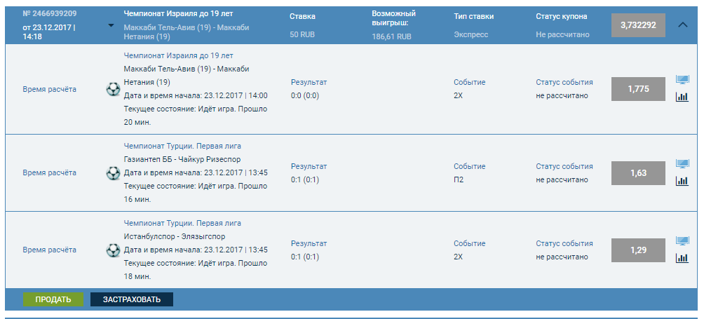Select the 1,63 odds box
Viewport: 704px width, 319px height.
click(x=638, y=172)
